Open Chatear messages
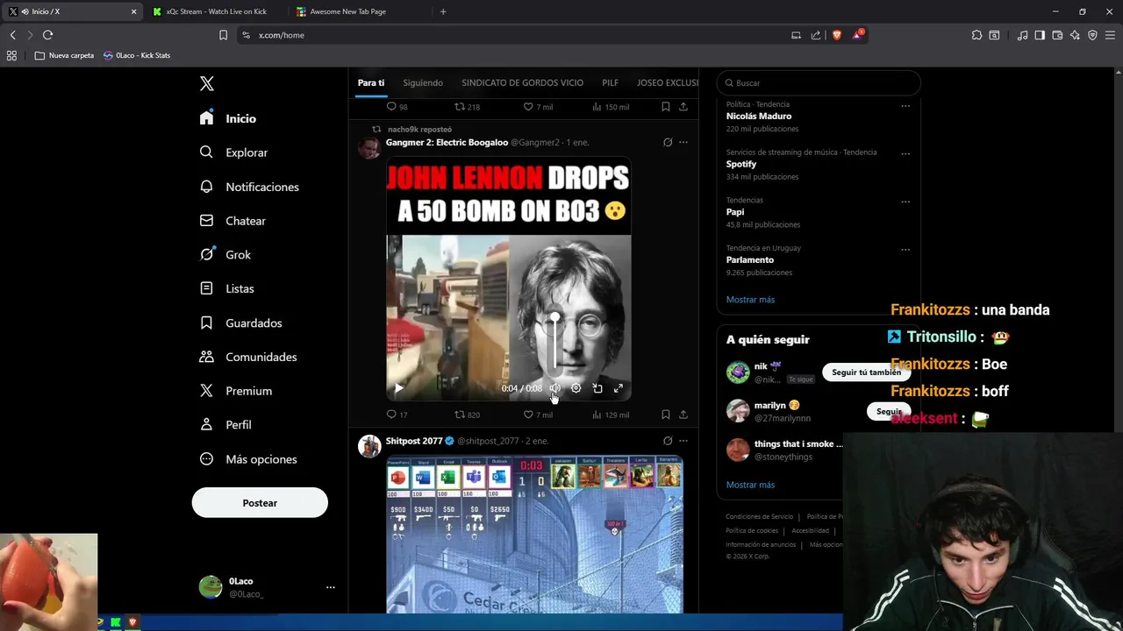 (232, 221)
